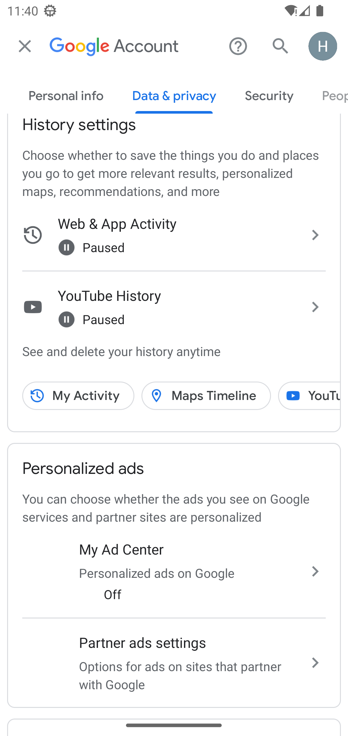
Task: Open the My Activity chip
Action: click(78, 396)
